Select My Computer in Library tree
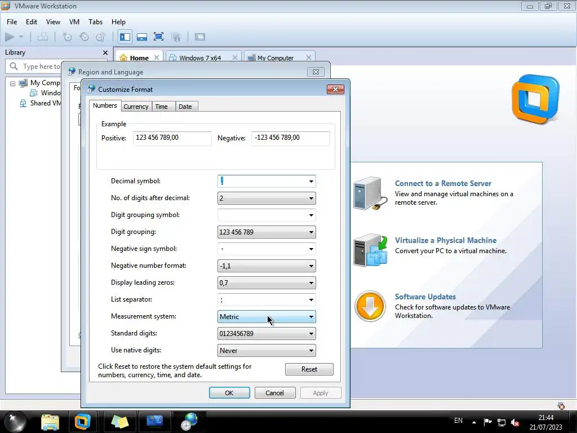Screen dimensions: 577x433 [45, 83]
